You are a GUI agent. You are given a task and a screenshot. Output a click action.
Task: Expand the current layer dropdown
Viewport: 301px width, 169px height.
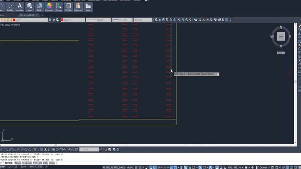(x=24, y=20)
